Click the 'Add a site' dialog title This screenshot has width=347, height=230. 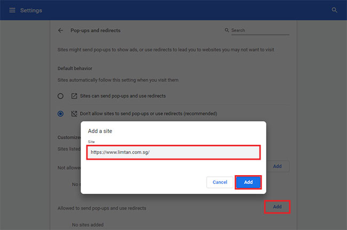click(100, 130)
